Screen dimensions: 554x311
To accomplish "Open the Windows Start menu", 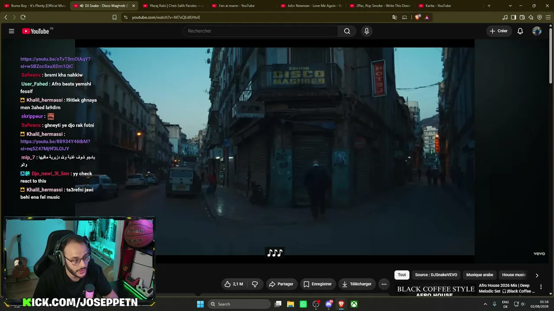I will click(x=200, y=304).
